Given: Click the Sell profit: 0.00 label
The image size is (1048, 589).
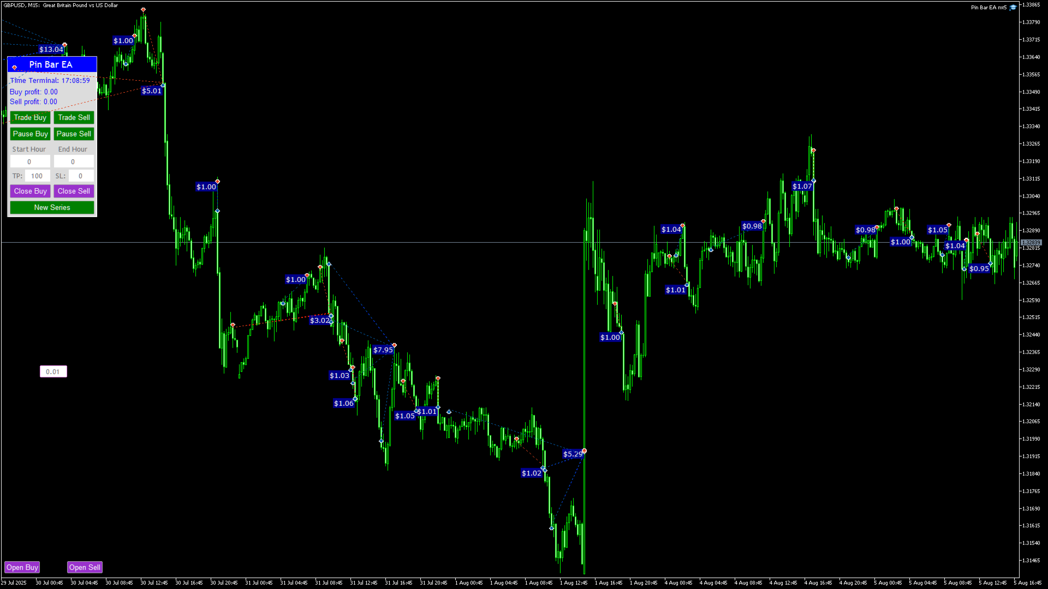Looking at the screenshot, I should pyautogui.click(x=33, y=101).
